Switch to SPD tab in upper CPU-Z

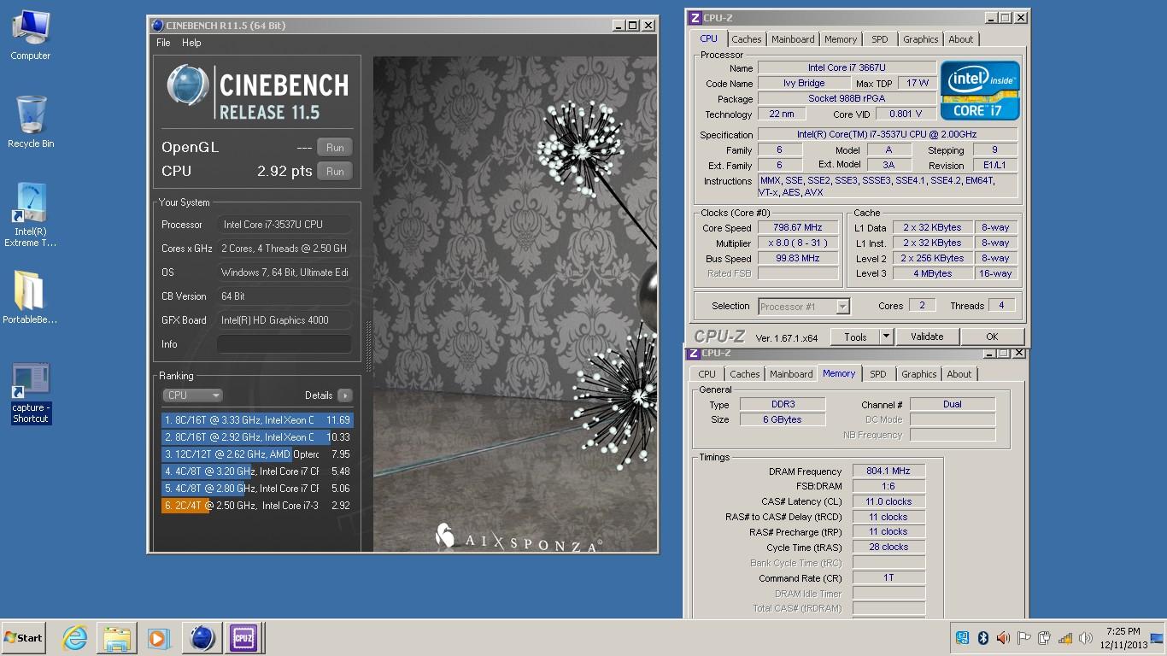880,39
